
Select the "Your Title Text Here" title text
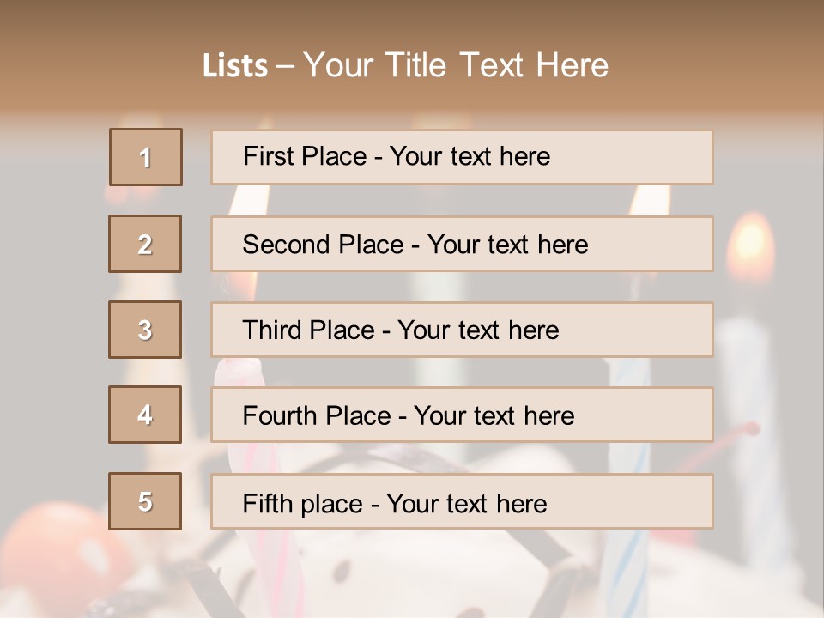pyautogui.click(x=456, y=65)
